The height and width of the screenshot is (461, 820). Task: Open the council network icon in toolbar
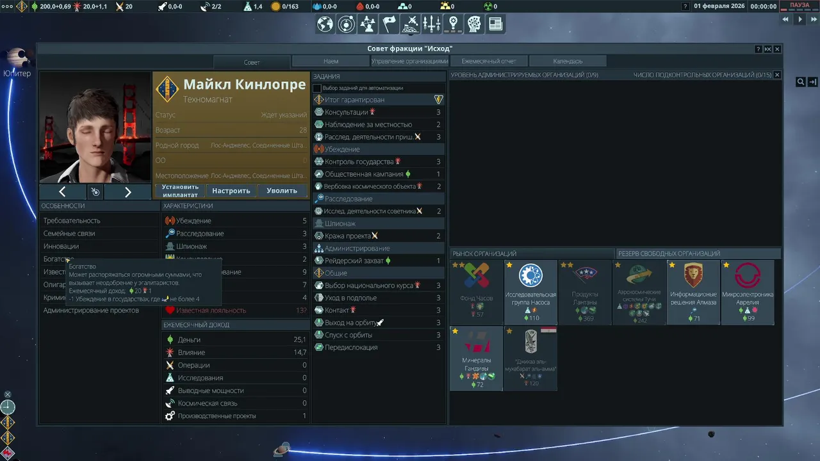point(368,24)
